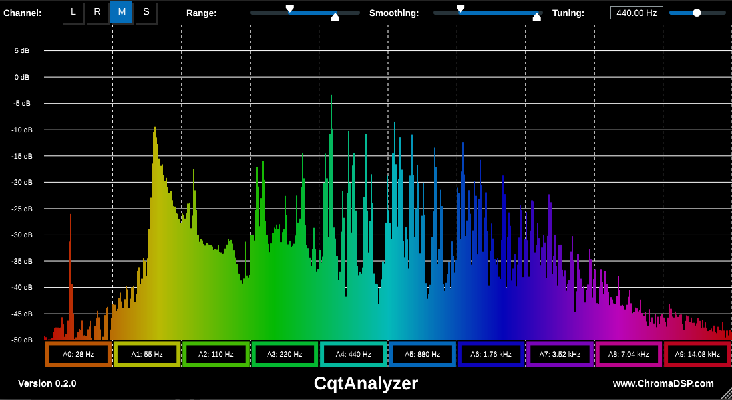This screenshot has width=732, height=400.
Task: Click the A1: 55 Hz octave box
Action: [x=147, y=354]
